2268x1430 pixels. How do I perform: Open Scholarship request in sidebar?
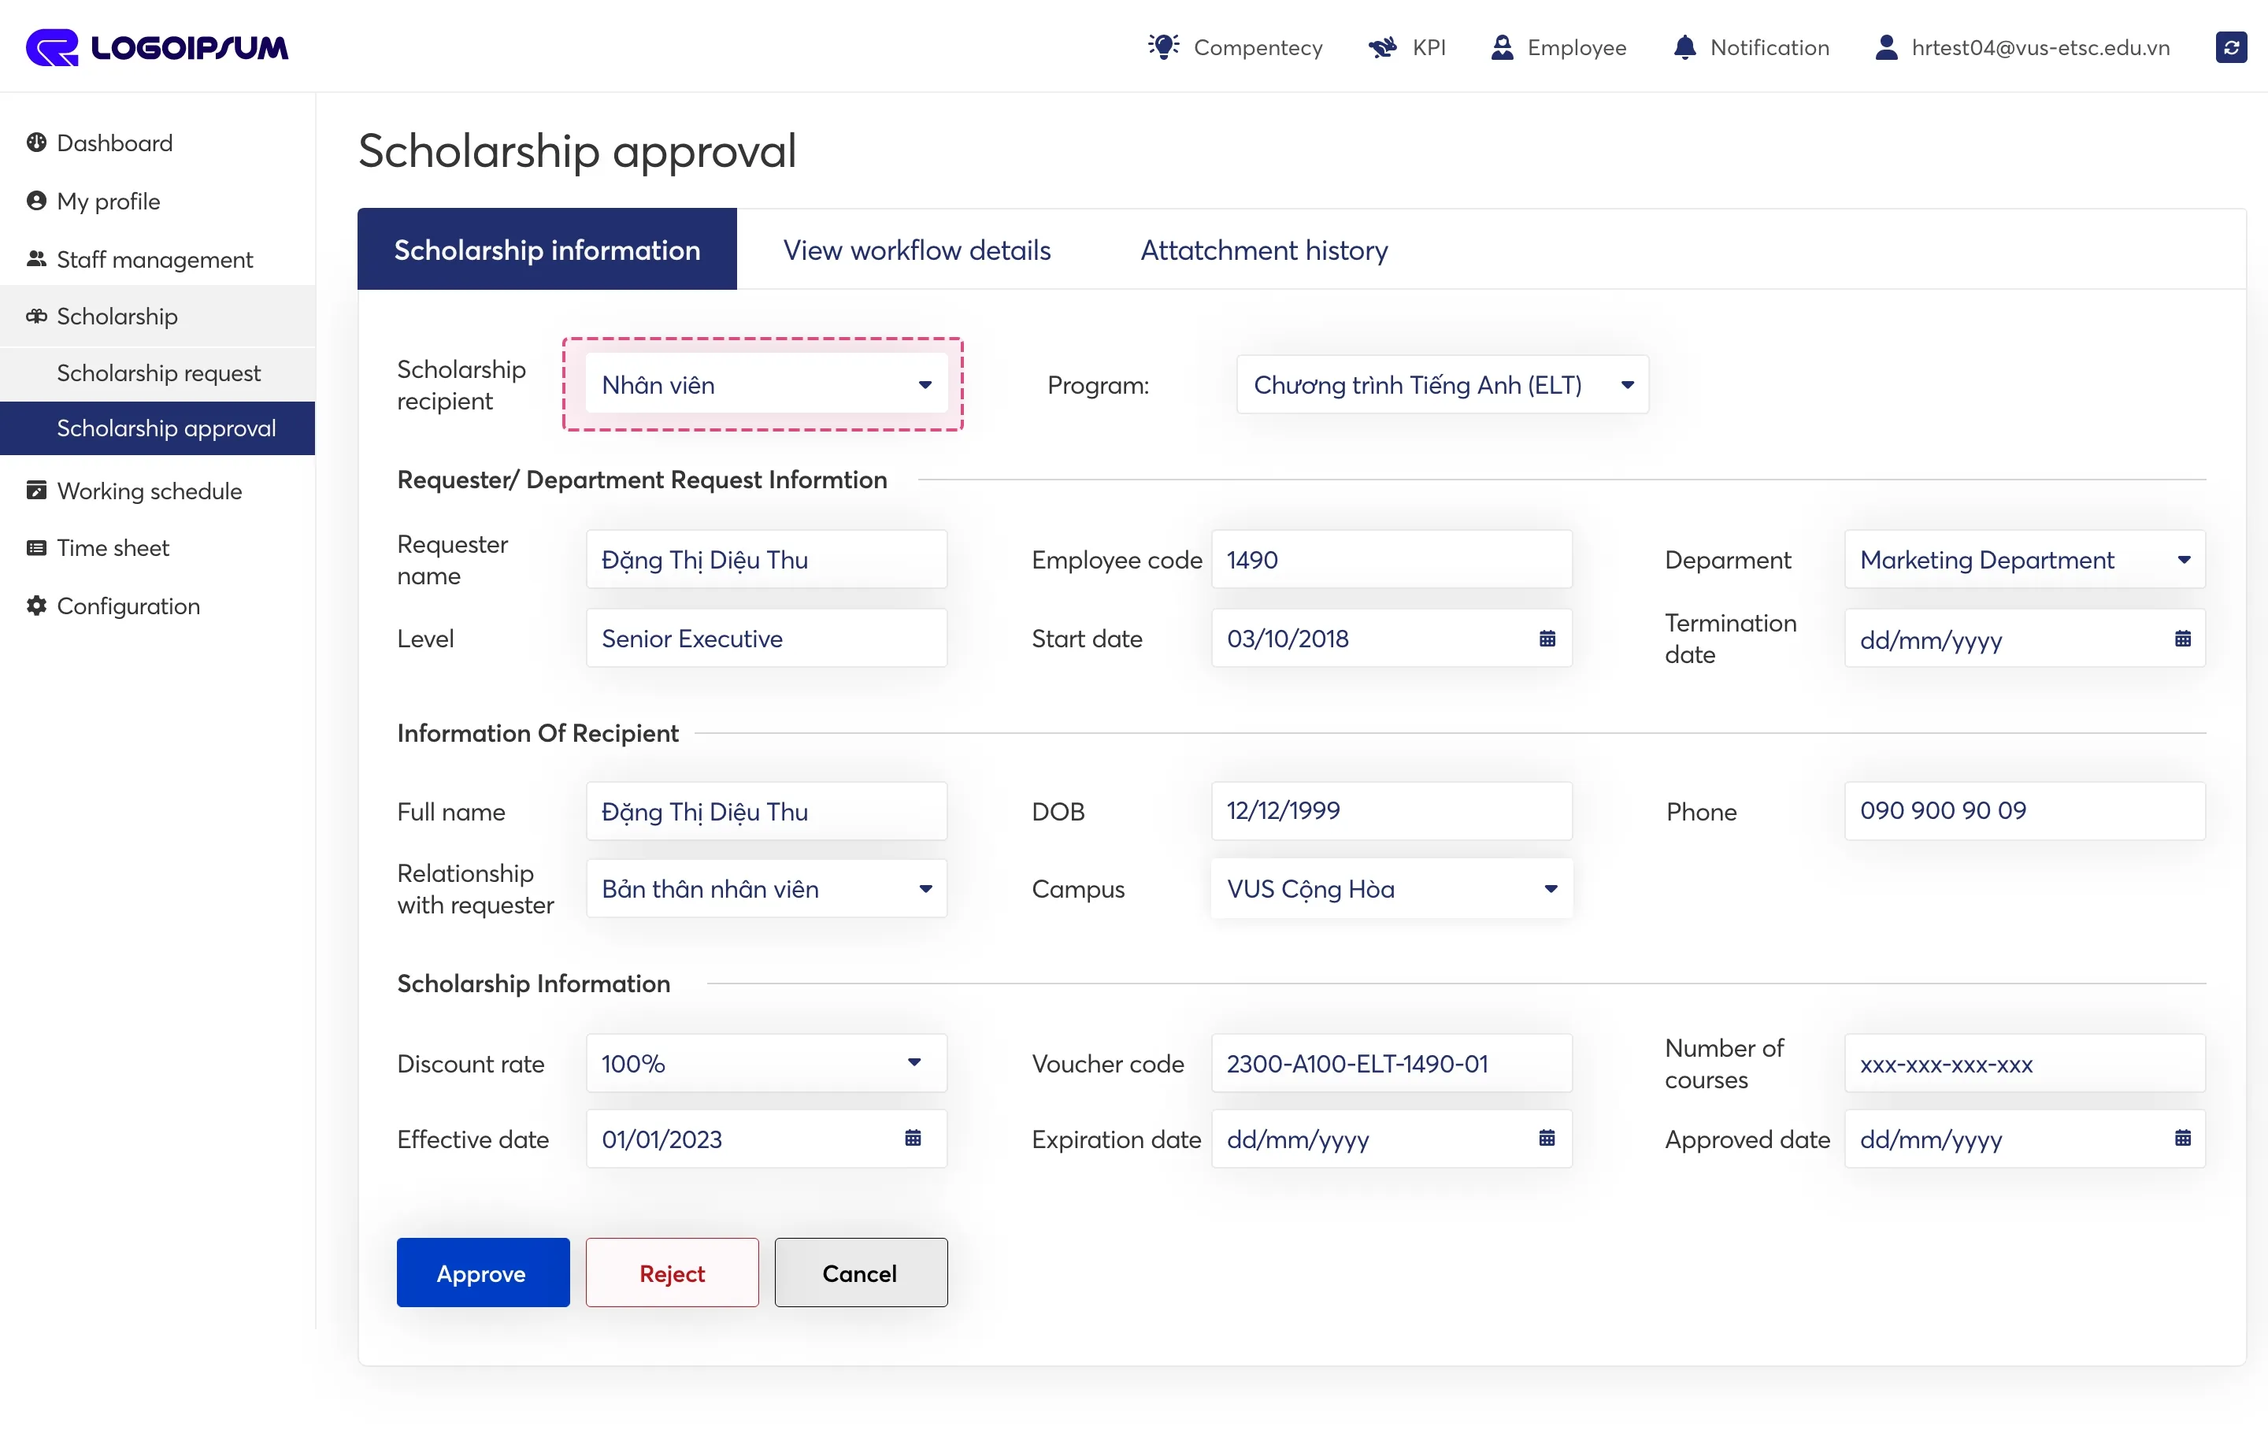coord(158,373)
